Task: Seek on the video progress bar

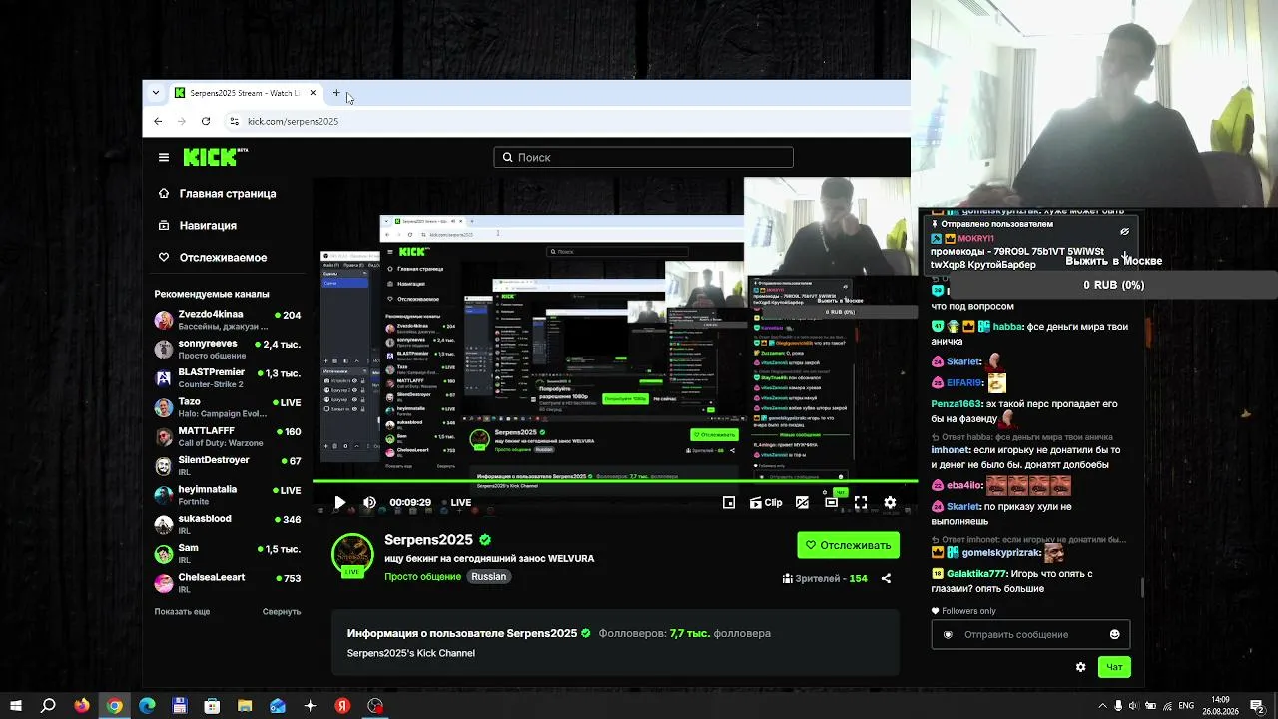Action: pos(615,483)
